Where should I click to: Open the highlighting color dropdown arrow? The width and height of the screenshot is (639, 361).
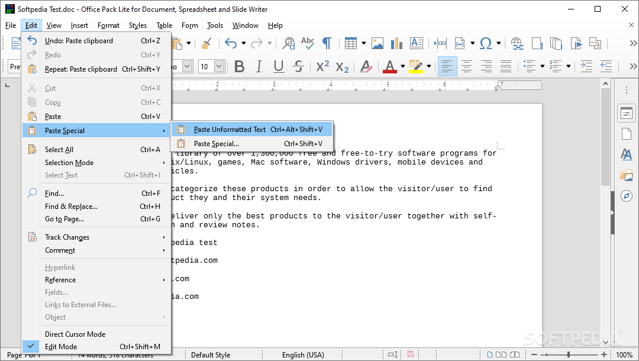[x=429, y=66]
